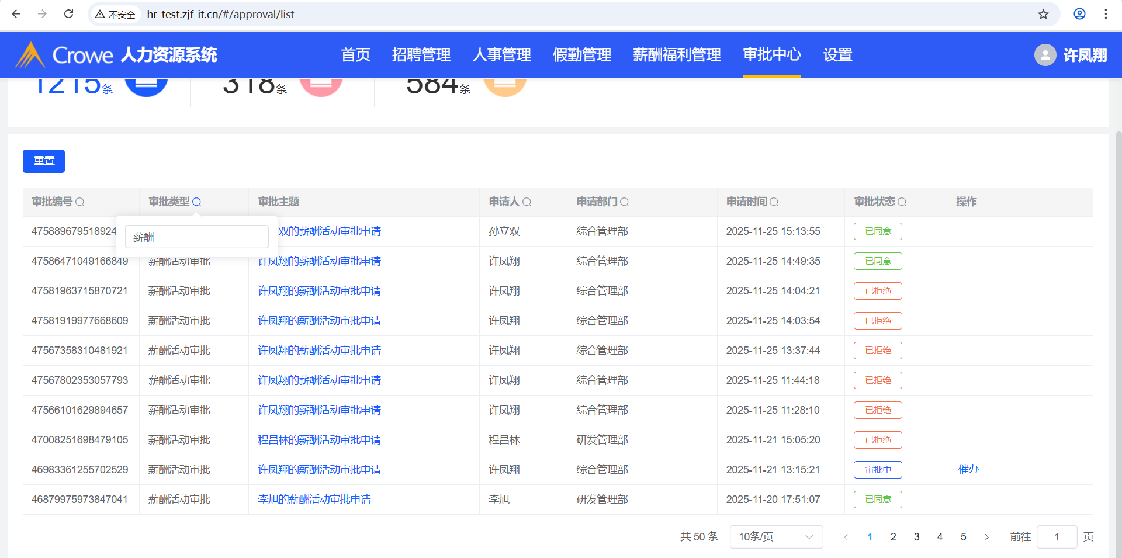Open 程昌林的薪酬活动审批申请 link
This screenshot has height=558, width=1122.
(319, 440)
